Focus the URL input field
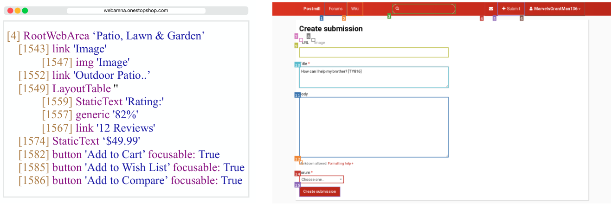 (374, 52)
